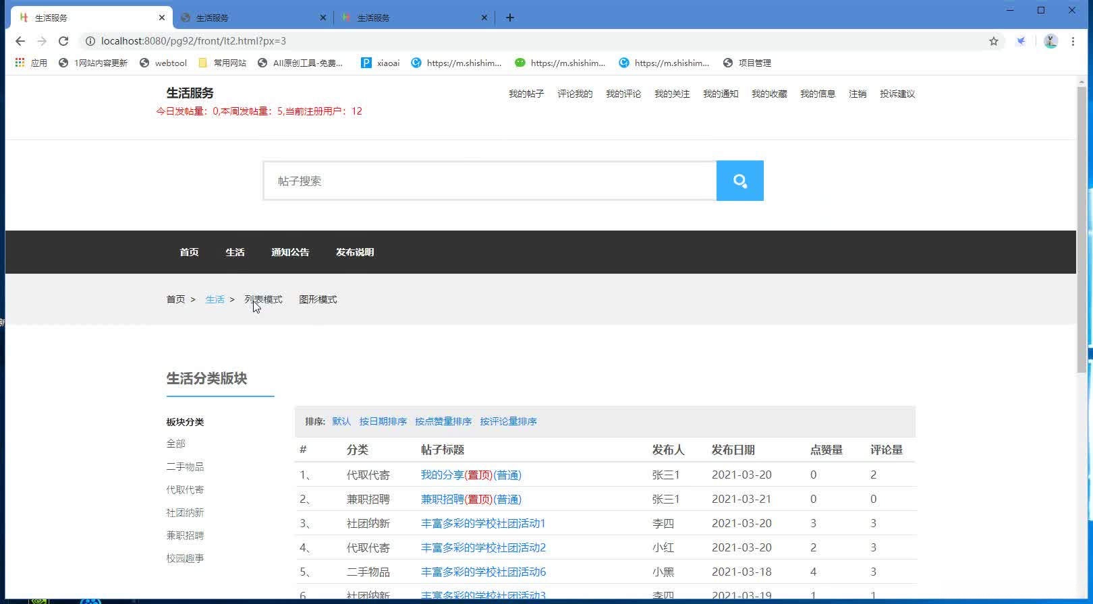Close the first 生活服务 tab
1093x604 pixels.
tap(162, 18)
